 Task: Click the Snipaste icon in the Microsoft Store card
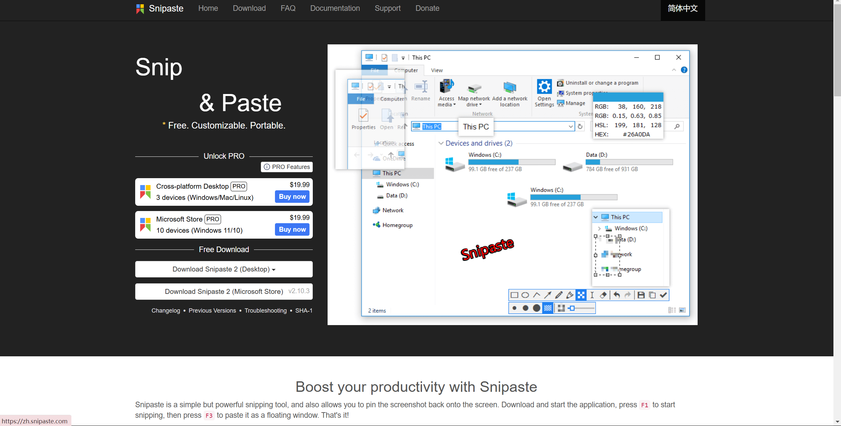coord(145,225)
